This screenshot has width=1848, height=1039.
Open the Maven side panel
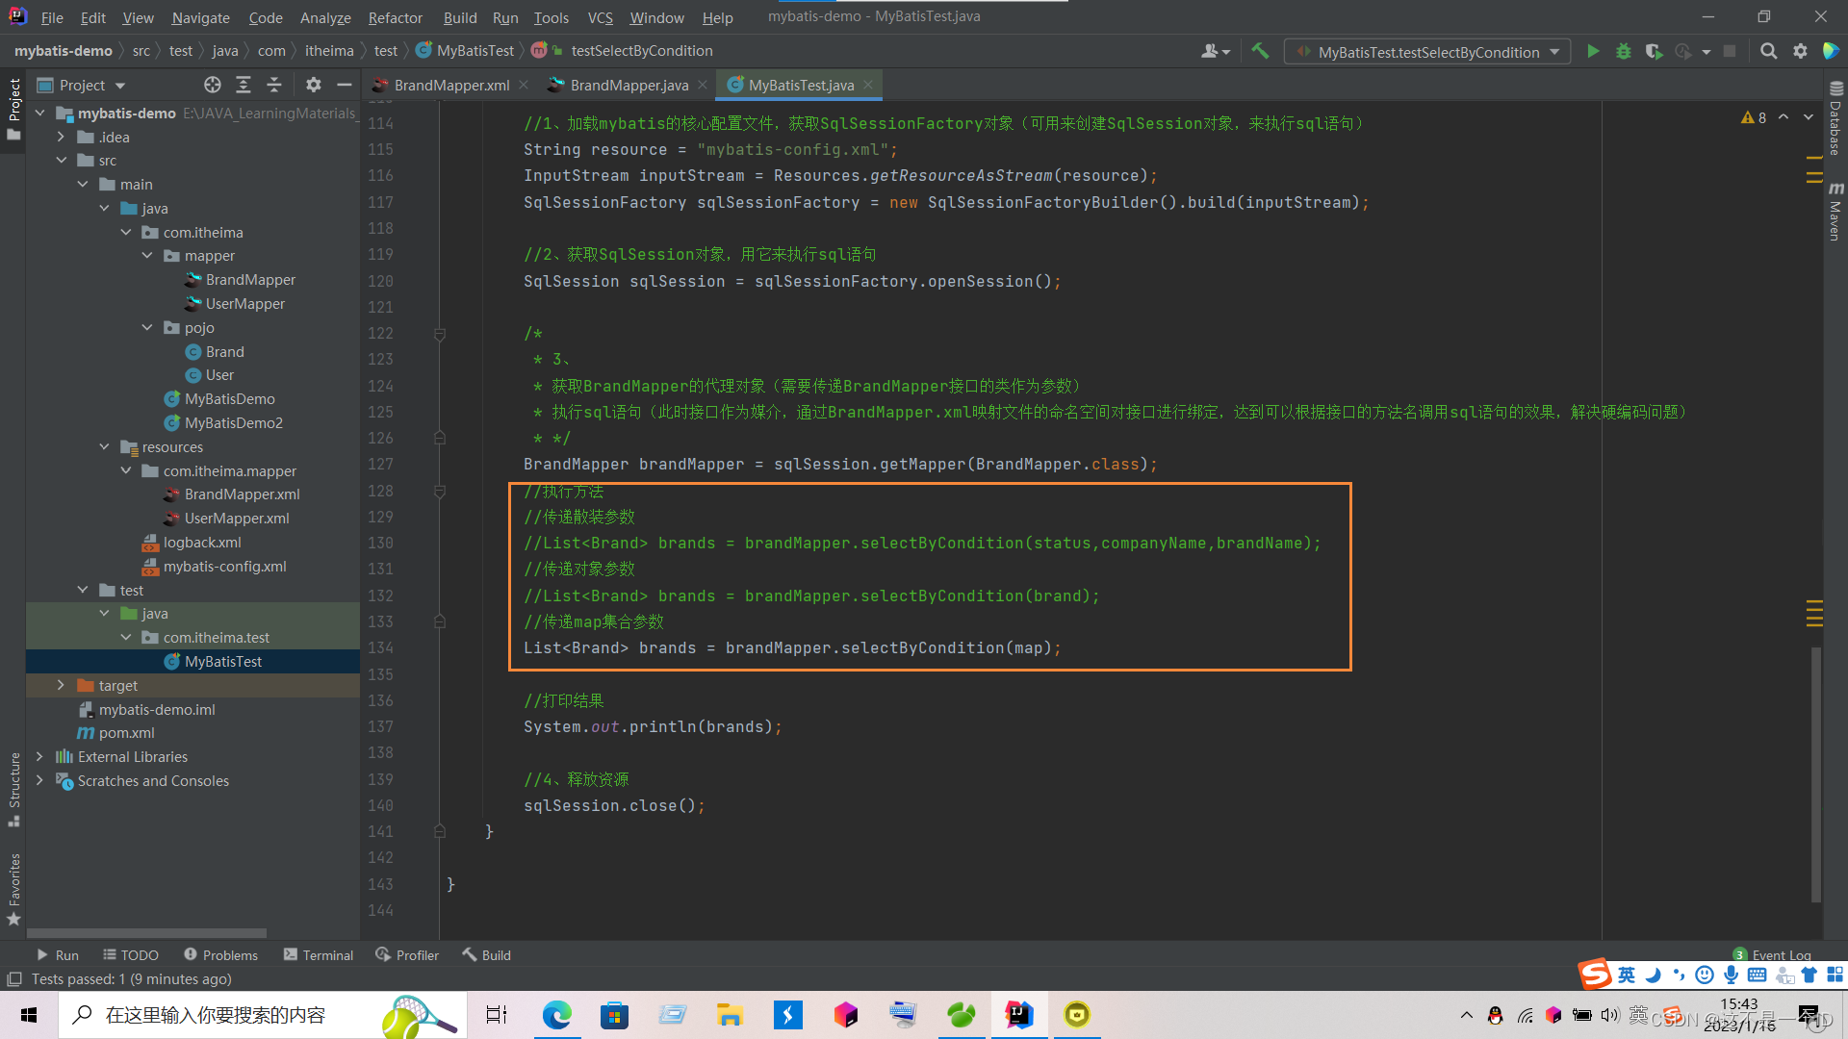1835,212
